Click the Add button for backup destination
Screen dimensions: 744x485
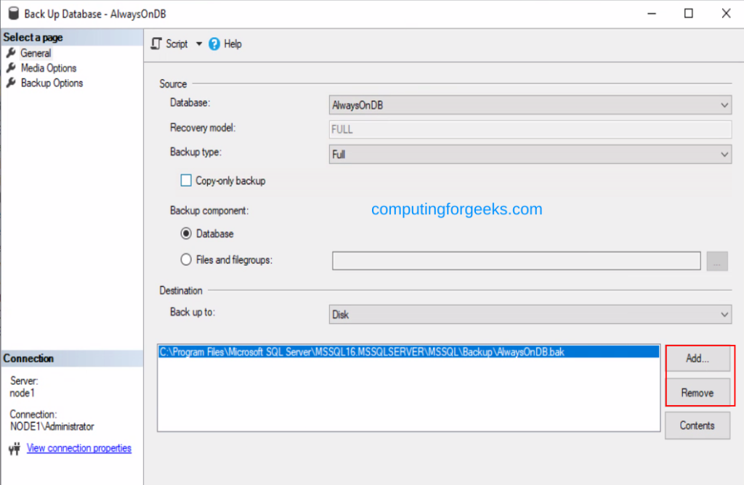point(698,358)
